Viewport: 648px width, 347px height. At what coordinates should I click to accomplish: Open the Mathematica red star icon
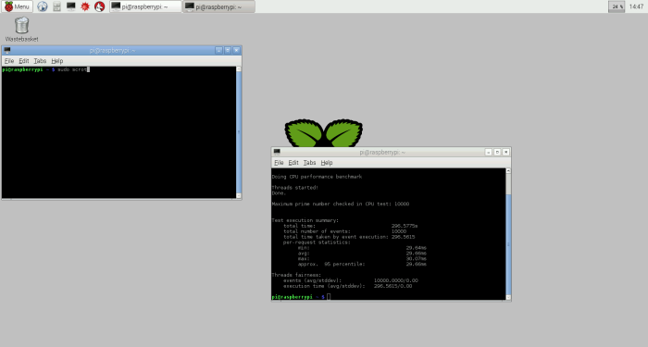tap(85, 6)
